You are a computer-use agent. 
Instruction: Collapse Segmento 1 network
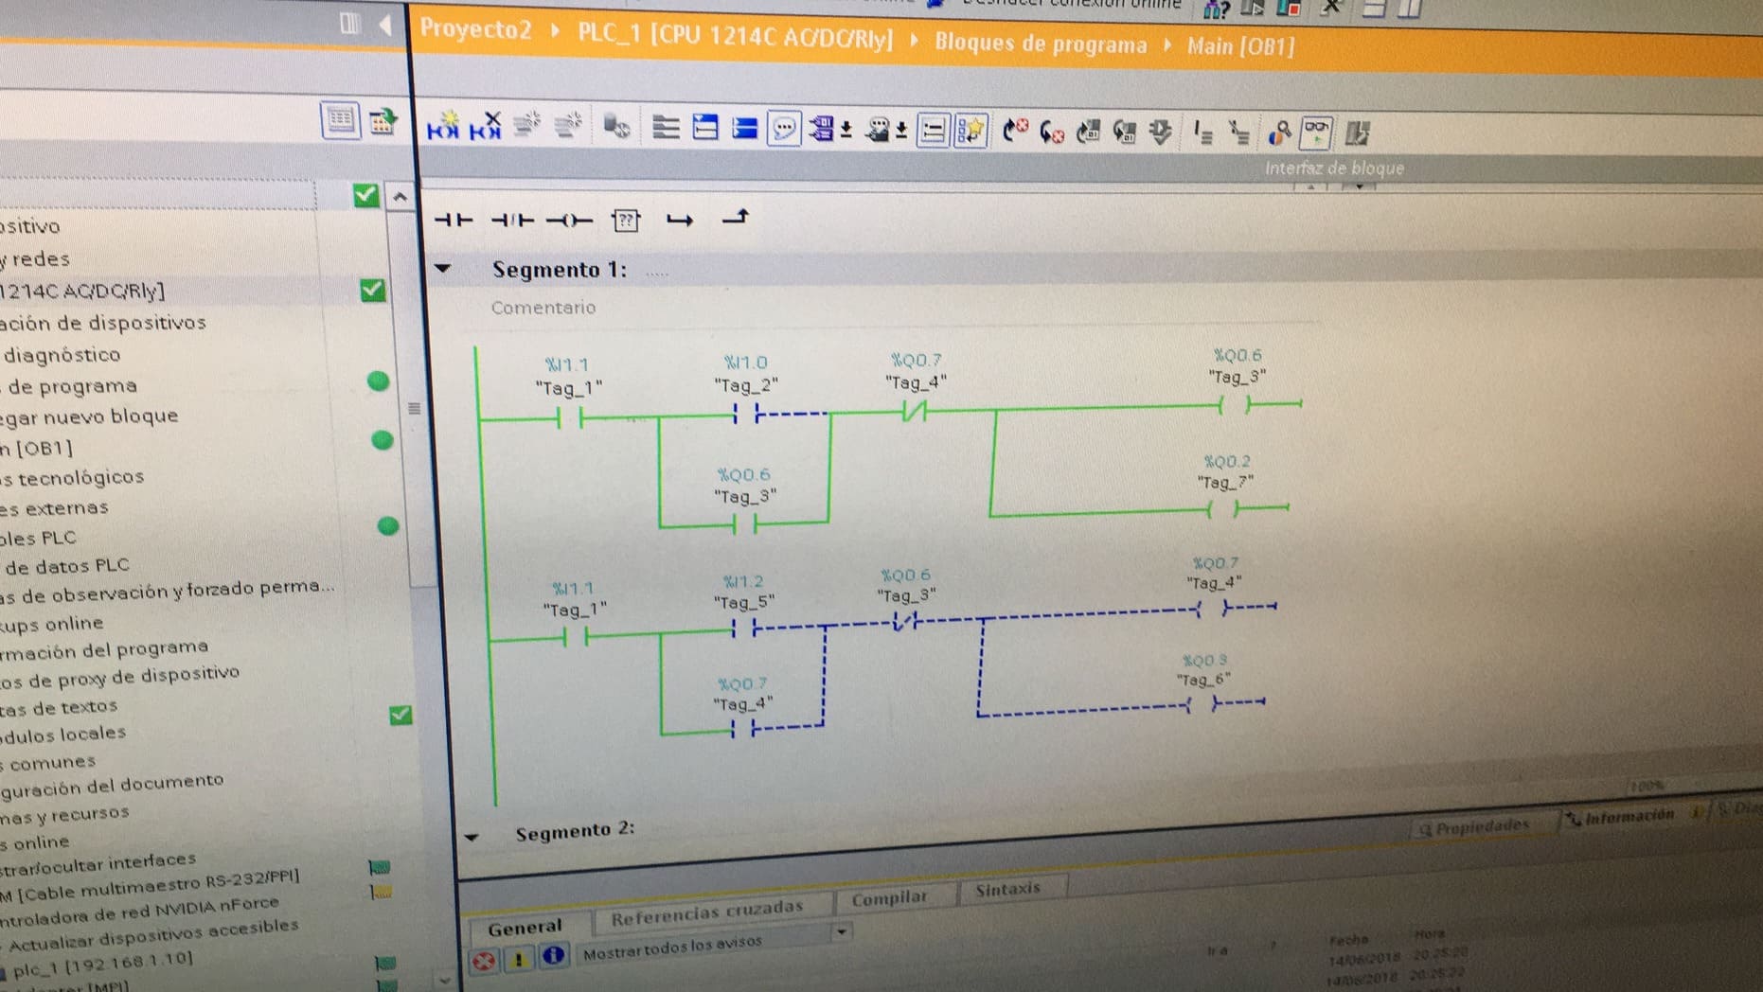click(442, 269)
